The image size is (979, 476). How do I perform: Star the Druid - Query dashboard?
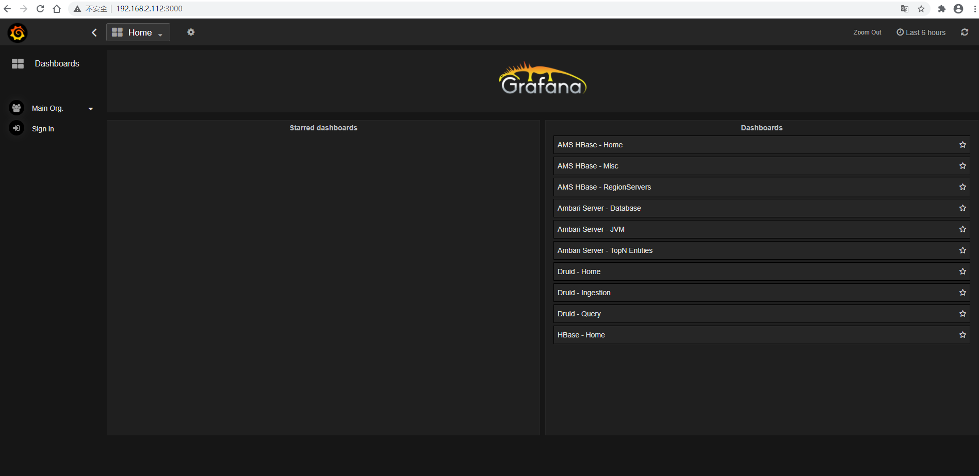click(962, 314)
